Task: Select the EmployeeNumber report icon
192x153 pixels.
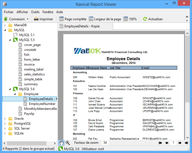Action: pos(25,104)
